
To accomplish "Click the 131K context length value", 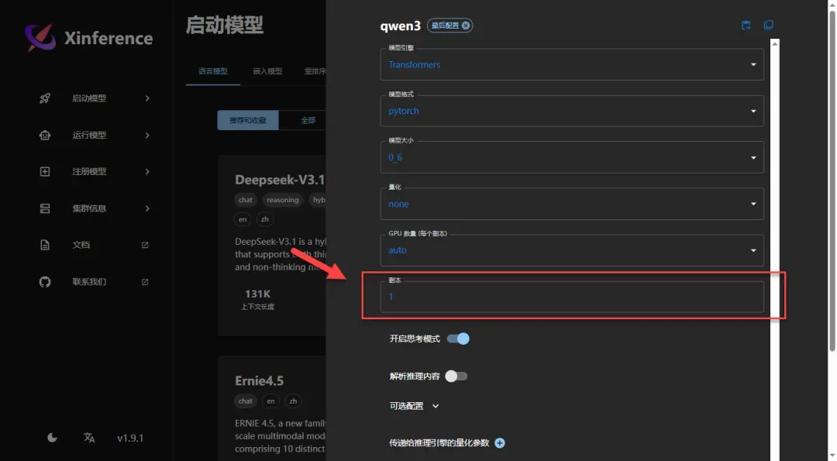I will pos(258,294).
